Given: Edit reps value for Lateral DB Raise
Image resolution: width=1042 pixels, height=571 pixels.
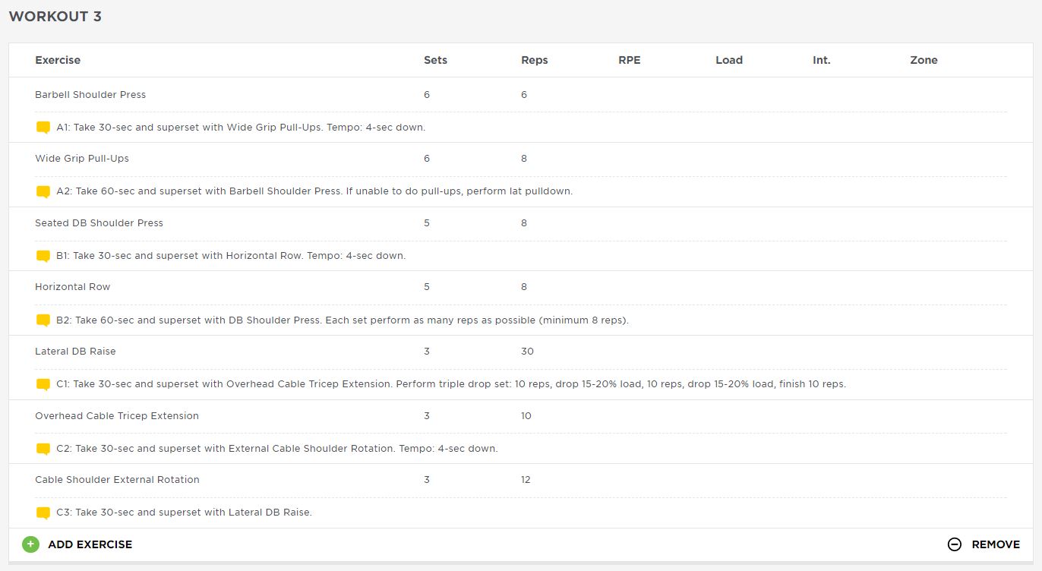Looking at the screenshot, I should [527, 352].
